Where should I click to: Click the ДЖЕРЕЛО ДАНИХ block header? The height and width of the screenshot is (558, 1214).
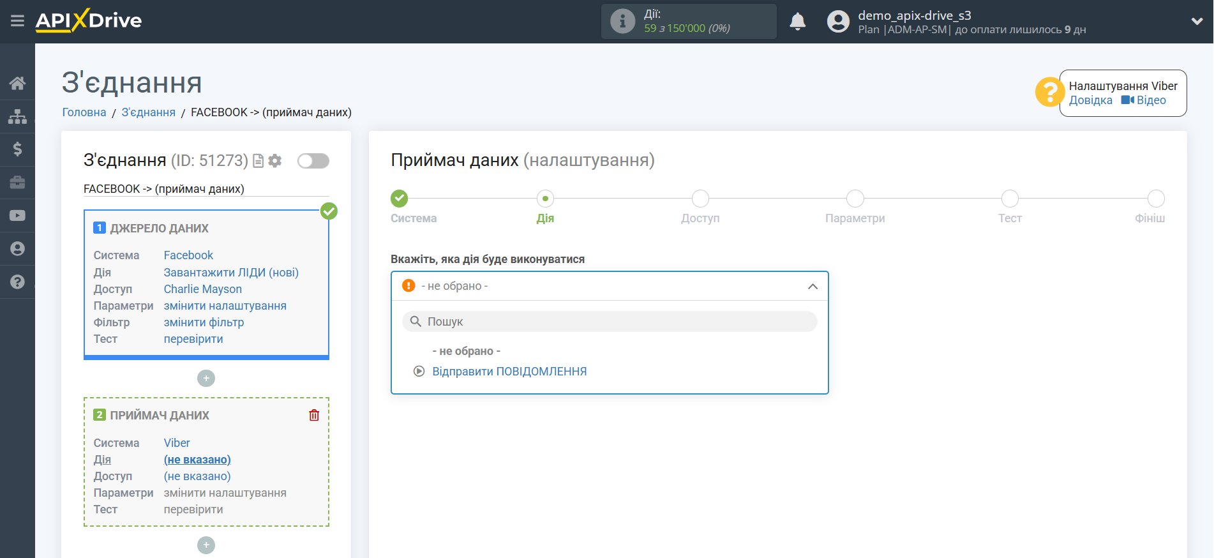click(159, 229)
